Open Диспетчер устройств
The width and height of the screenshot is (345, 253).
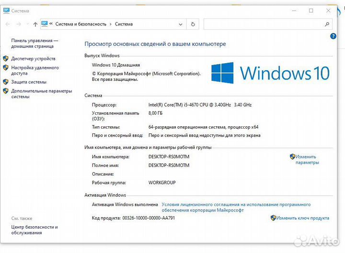click(33, 59)
